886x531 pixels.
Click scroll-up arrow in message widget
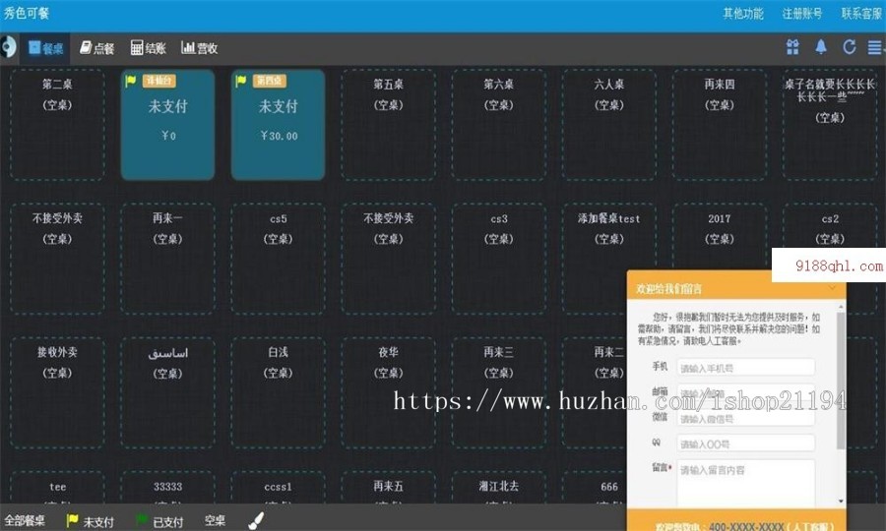pyautogui.click(x=841, y=307)
